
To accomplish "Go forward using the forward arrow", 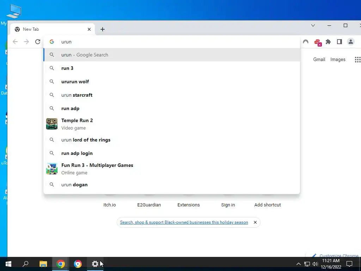I will tap(26, 42).
